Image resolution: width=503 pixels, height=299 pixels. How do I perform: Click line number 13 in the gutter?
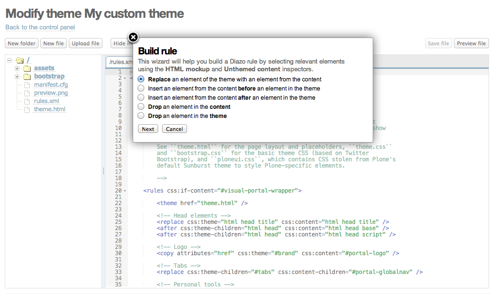point(118,147)
